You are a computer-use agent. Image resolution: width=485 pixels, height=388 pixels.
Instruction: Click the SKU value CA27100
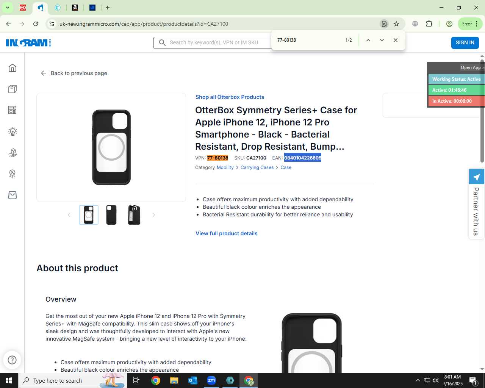click(x=256, y=158)
